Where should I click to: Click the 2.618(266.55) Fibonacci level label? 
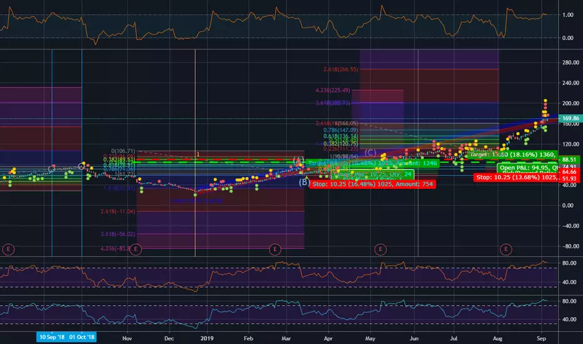coord(340,69)
